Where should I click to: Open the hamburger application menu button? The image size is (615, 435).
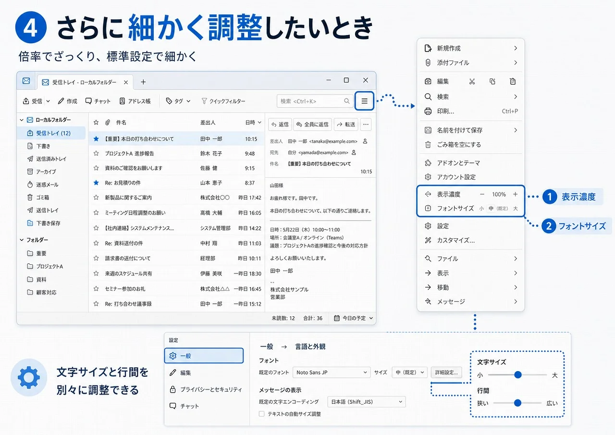pyautogui.click(x=365, y=101)
